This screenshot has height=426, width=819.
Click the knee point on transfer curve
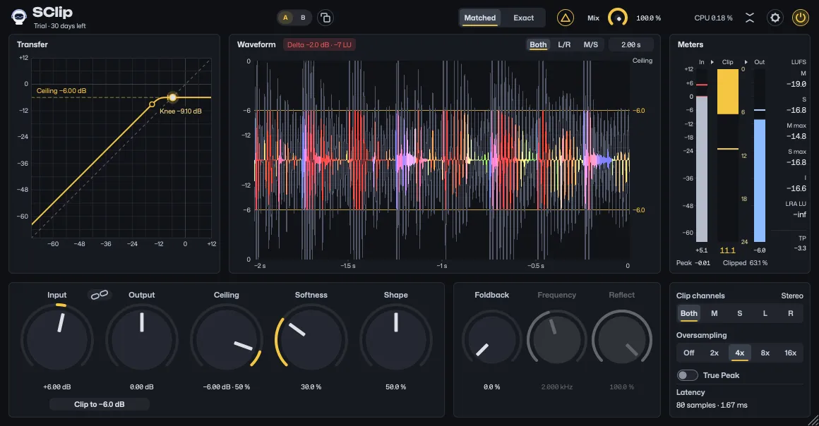point(152,104)
